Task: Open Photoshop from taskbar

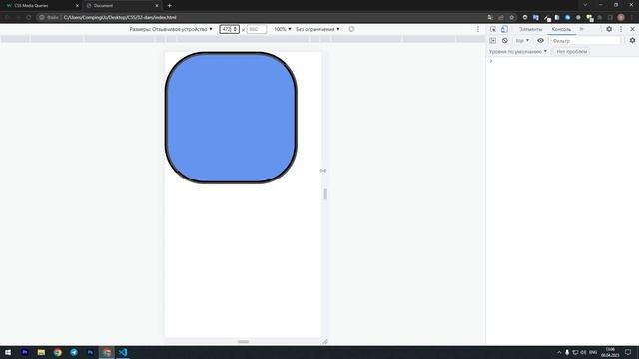Action: [x=90, y=352]
